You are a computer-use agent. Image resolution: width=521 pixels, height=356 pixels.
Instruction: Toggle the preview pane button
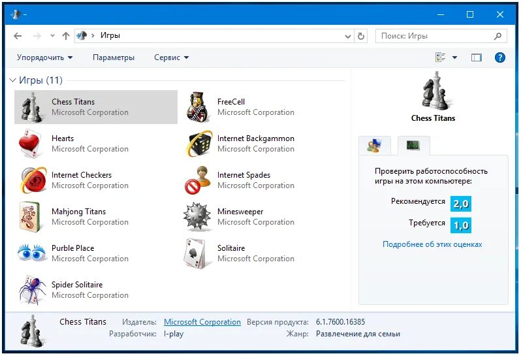476,57
